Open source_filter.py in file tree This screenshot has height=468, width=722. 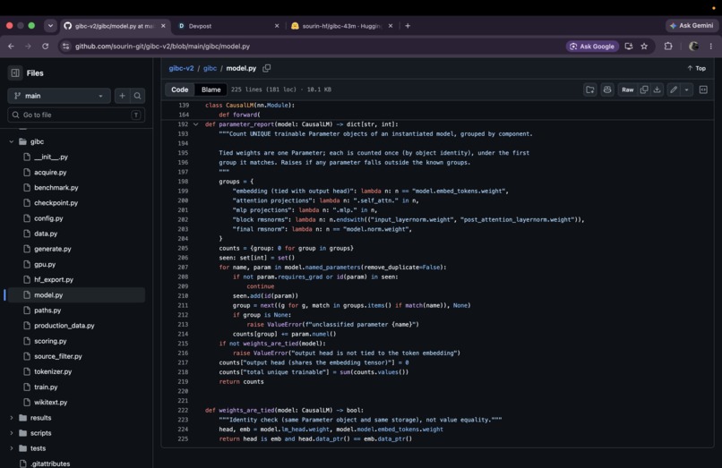[x=58, y=356]
